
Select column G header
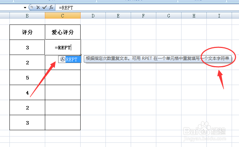pos(169,16)
